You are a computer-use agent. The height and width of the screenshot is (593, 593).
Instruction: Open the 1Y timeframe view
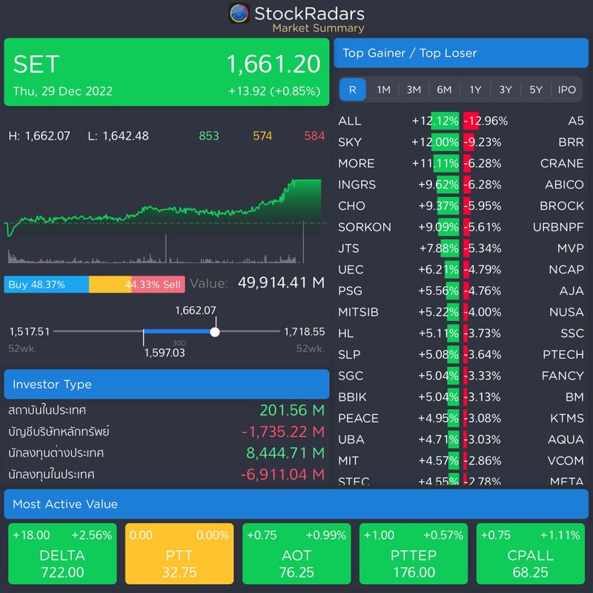pos(474,90)
